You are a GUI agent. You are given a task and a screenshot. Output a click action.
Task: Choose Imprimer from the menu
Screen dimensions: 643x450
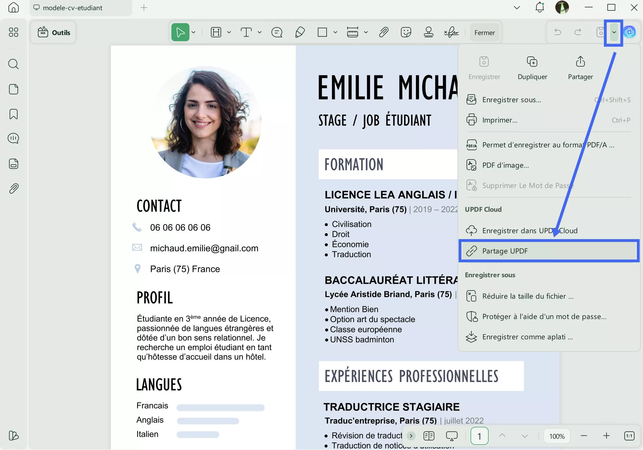[x=499, y=120]
